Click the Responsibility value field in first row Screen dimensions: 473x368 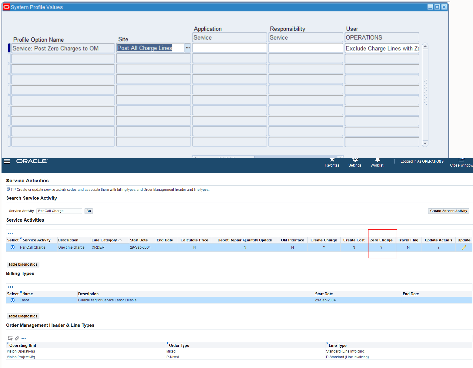click(x=306, y=48)
